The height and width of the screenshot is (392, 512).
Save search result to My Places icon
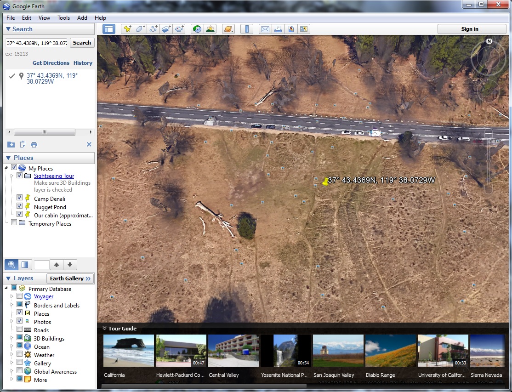pos(11,145)
